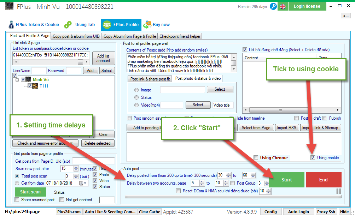Uncheck the Status scan type checkbox
The height and width of the screenshot is (216, 355).
(95, 187)
